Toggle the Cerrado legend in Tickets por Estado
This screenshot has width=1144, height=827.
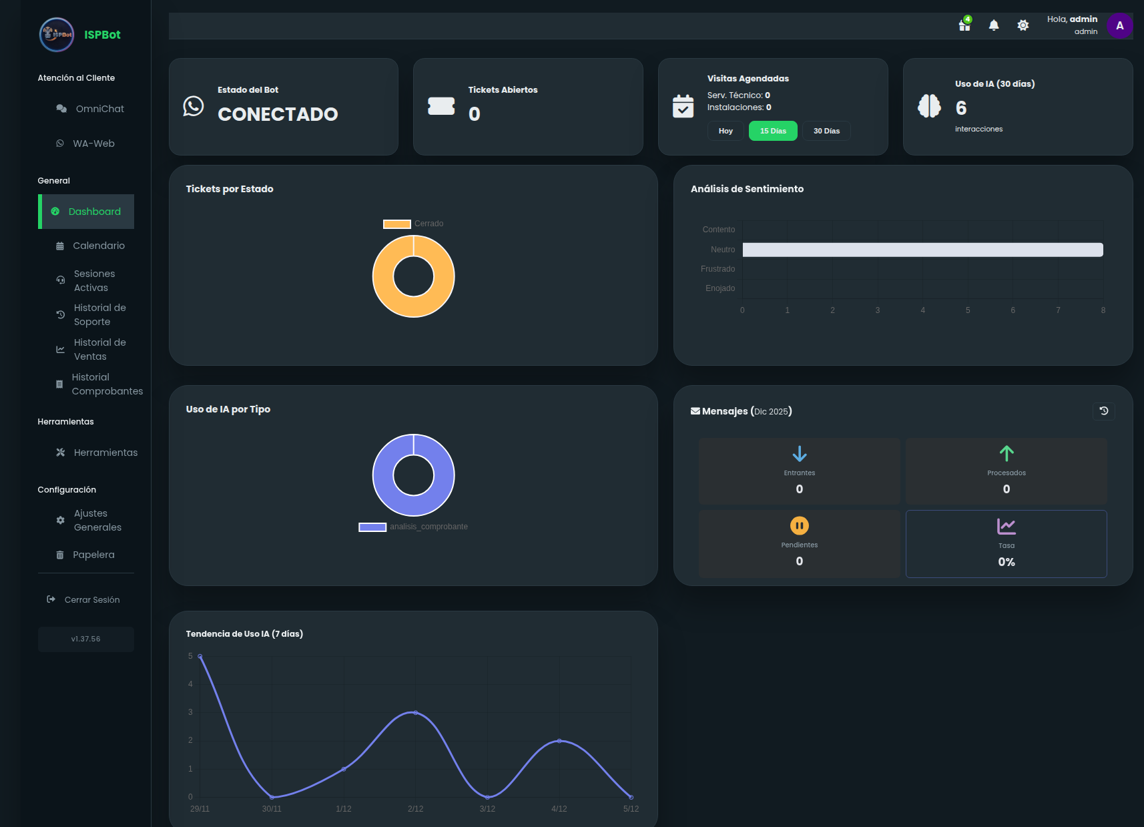point(414,224)
